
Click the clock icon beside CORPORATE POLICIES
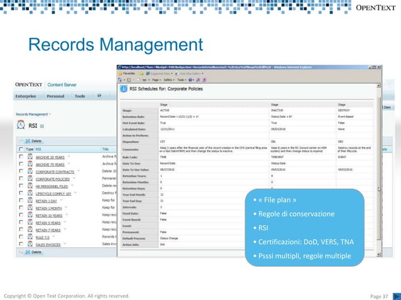click(30, 178)
